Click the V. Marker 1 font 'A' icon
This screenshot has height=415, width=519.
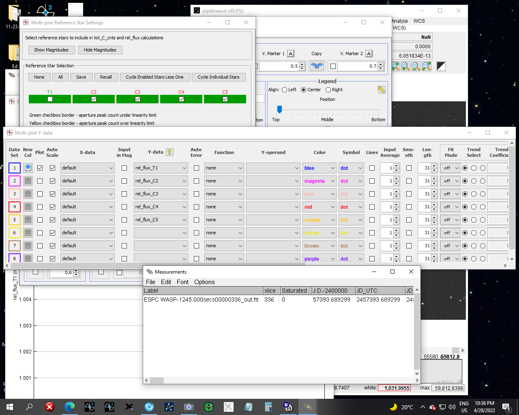click(x=291, y=53)
